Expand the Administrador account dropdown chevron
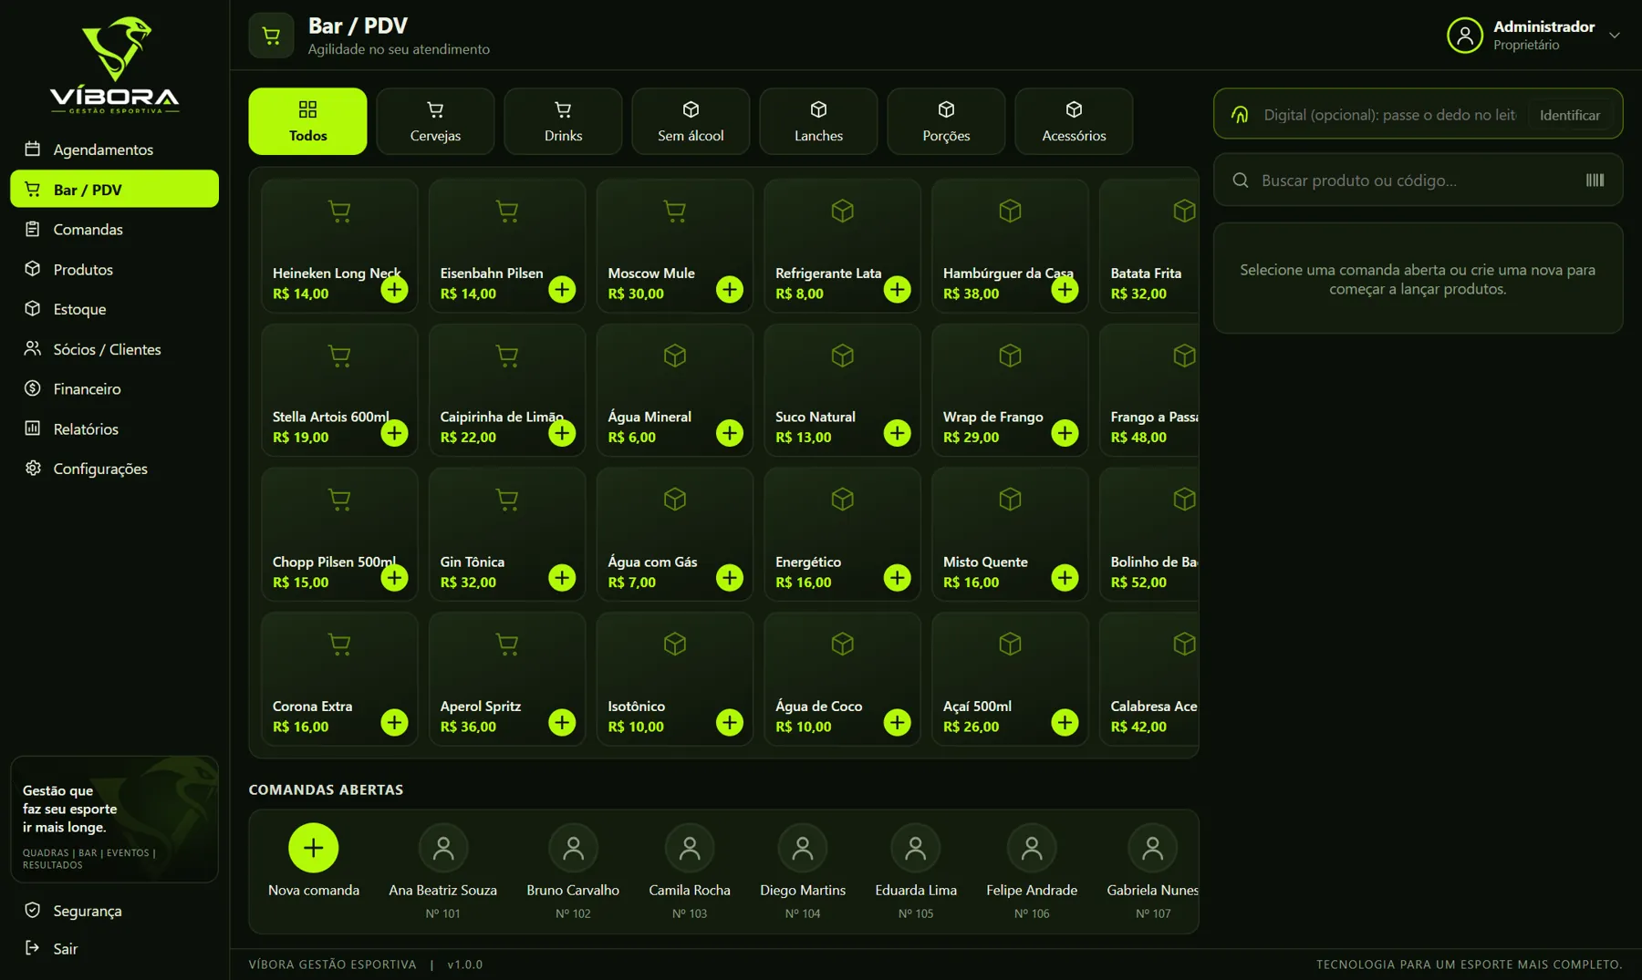 (x=1615, y=36)
